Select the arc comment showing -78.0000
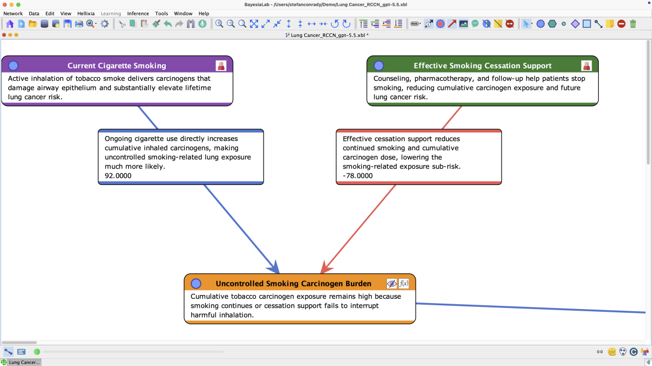652x366 pixels. tap(419, 157)
